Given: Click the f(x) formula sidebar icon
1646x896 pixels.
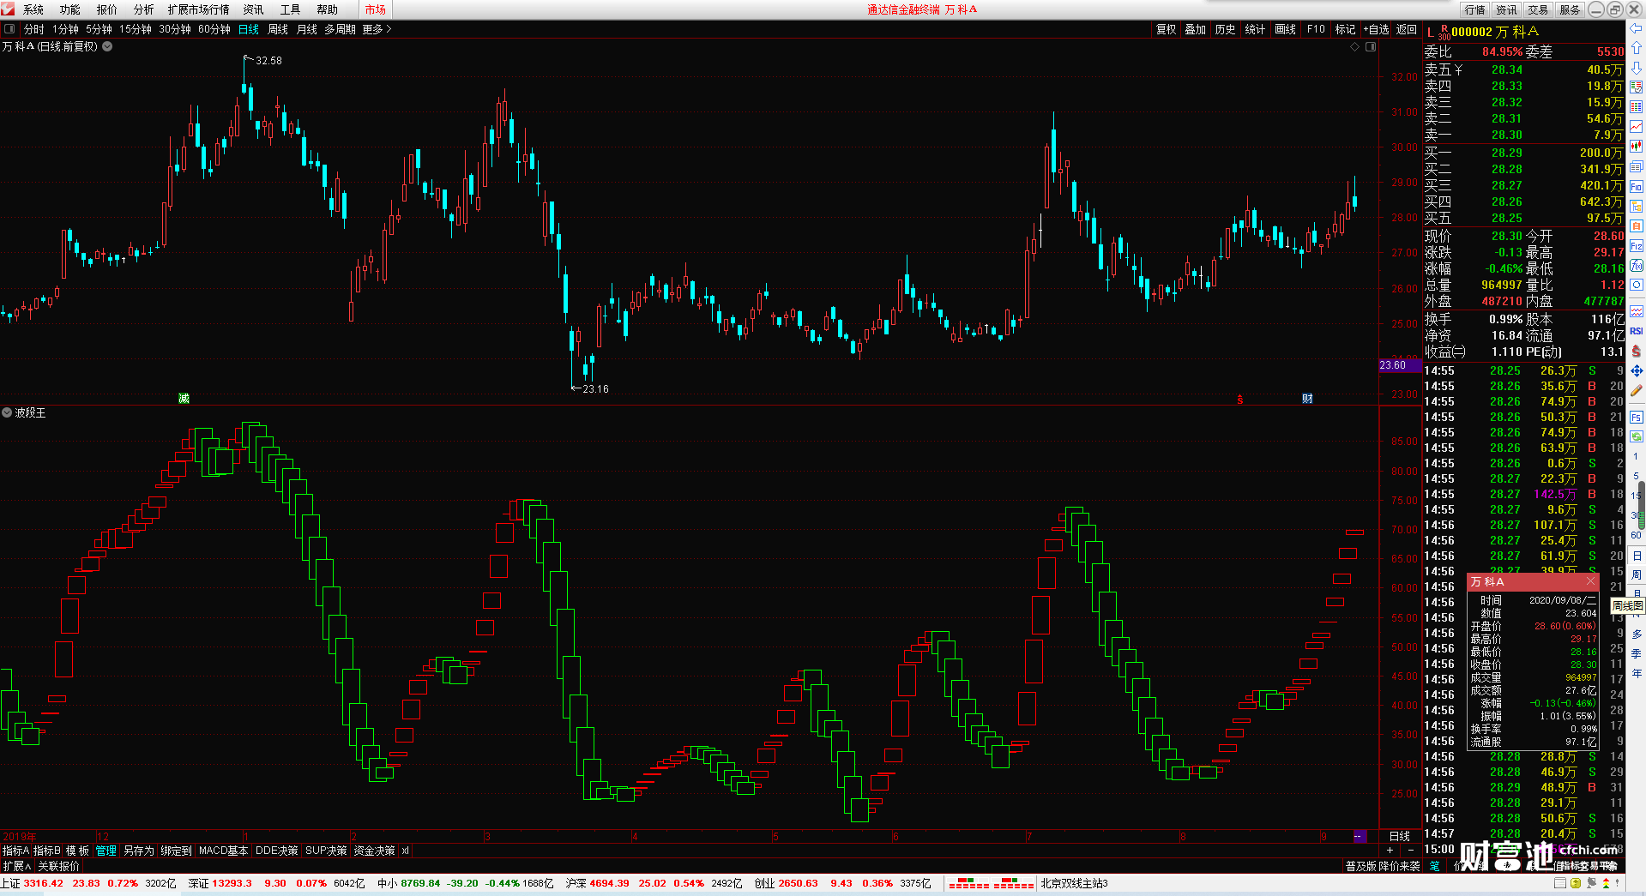Looking at the screenshot, I should (1637, 266).
